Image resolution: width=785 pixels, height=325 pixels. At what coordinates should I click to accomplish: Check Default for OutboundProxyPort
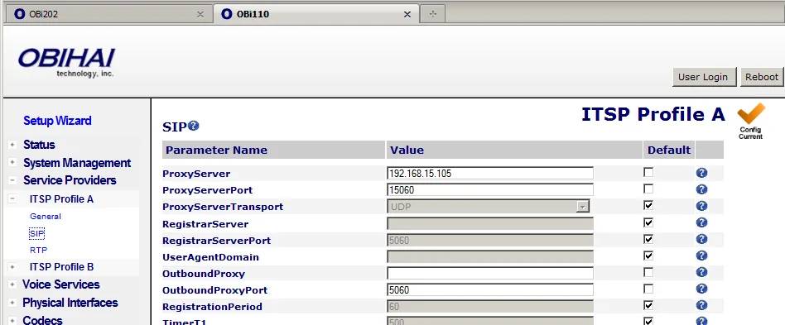coord(648,289)
